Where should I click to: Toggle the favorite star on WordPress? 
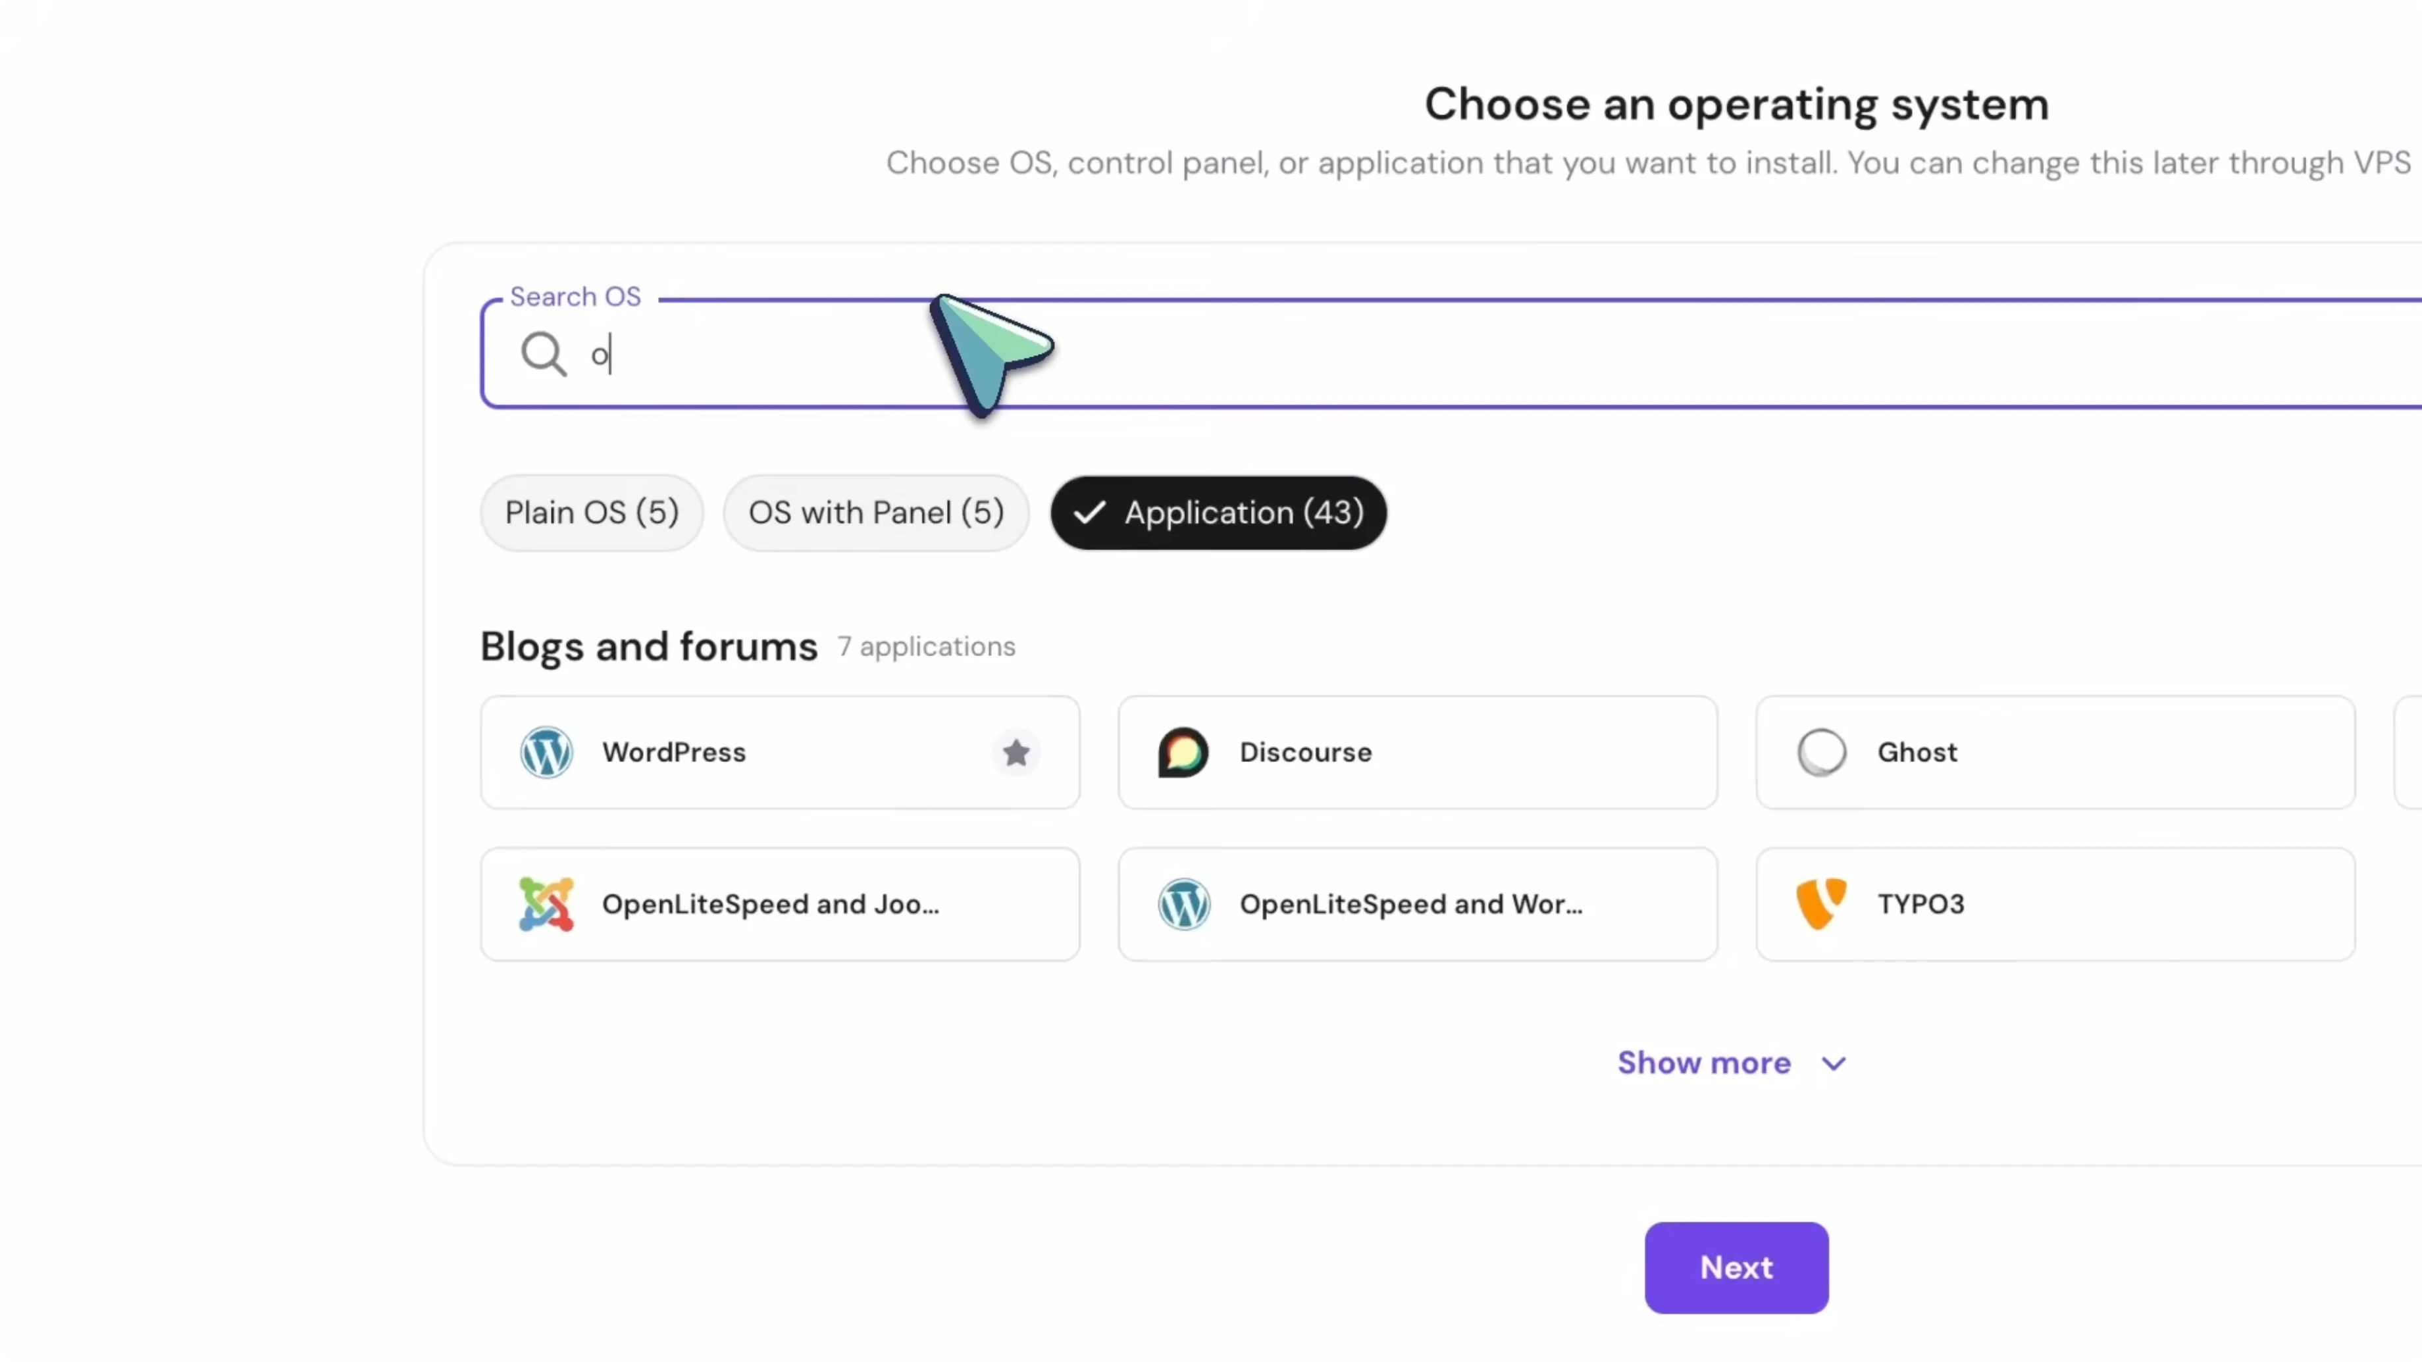click(1016, 753)
